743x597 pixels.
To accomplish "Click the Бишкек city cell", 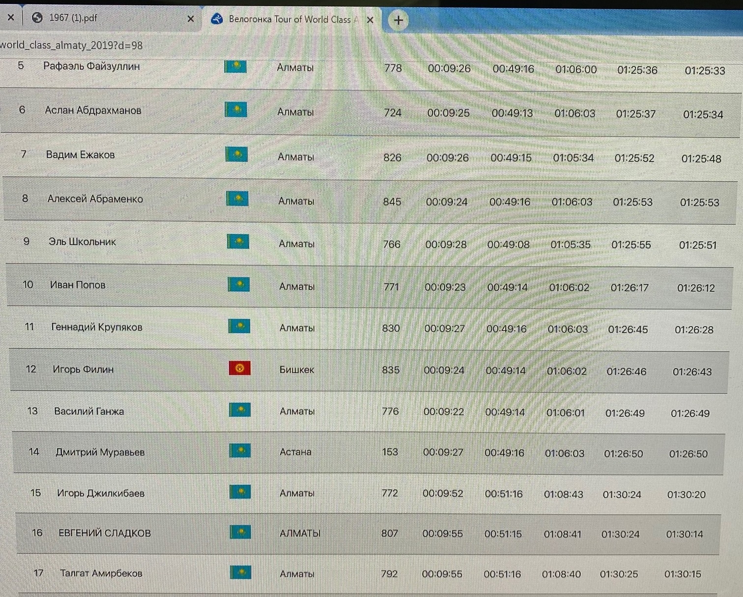I will 296,370.
